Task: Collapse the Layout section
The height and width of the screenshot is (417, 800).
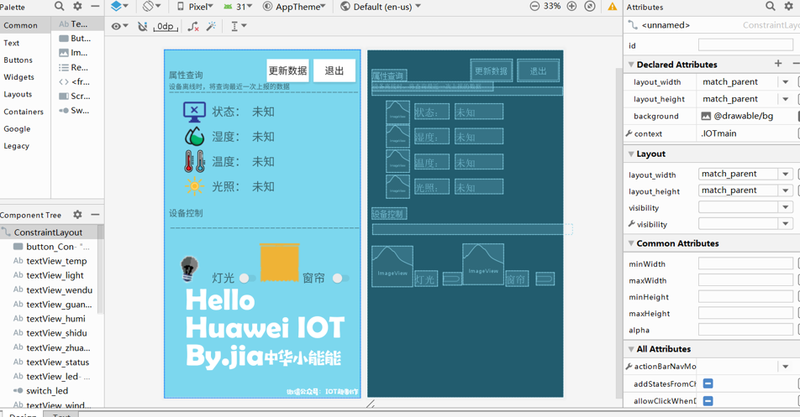Action: [x=631, y=154]
